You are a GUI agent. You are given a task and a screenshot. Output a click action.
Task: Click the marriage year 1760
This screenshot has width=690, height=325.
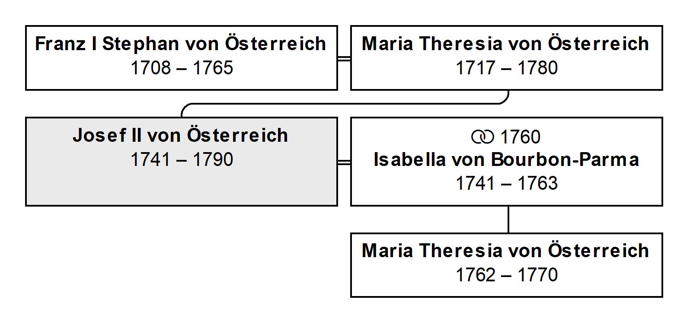[520, 137]
